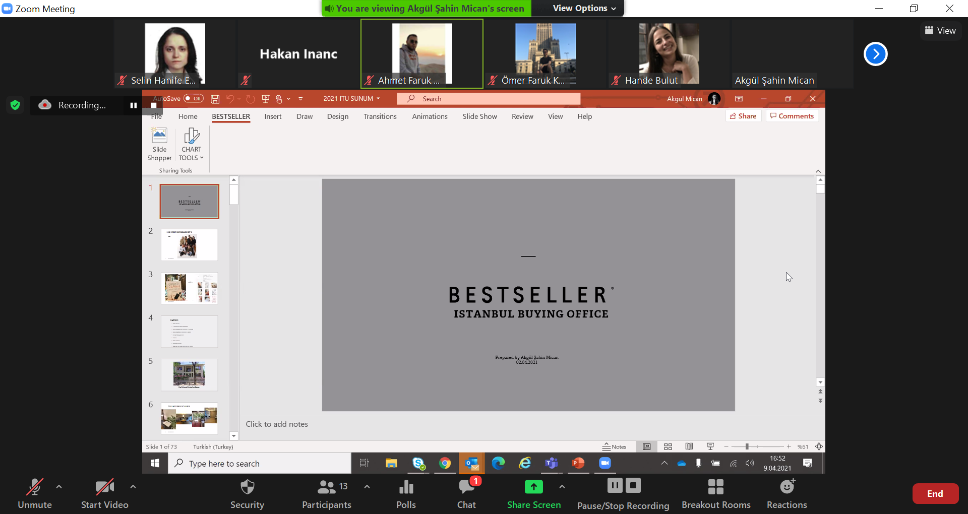Click the notes area placeholder
The width and height of the screenshot is (968, 514).
click(x=277, y=424)
